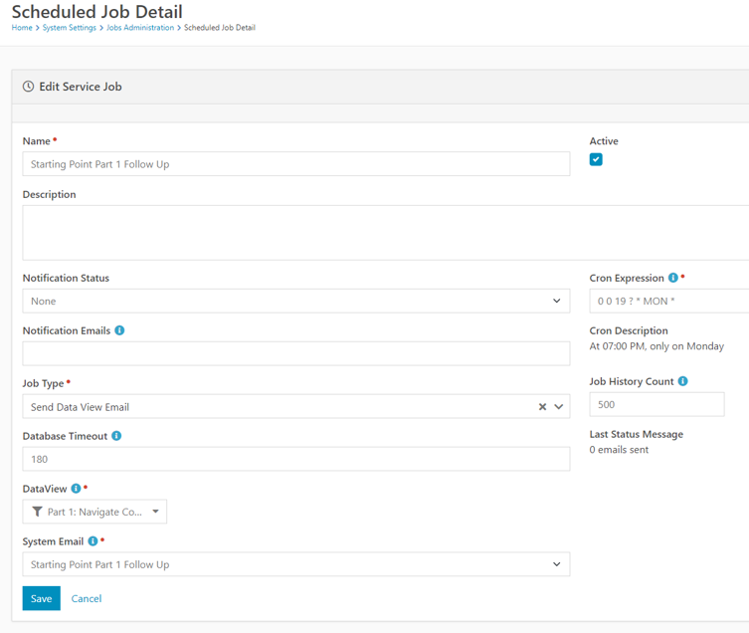Click into the Cron Expression field
The height and width of the screenshot is (633, 749).
tap(669, 301)
